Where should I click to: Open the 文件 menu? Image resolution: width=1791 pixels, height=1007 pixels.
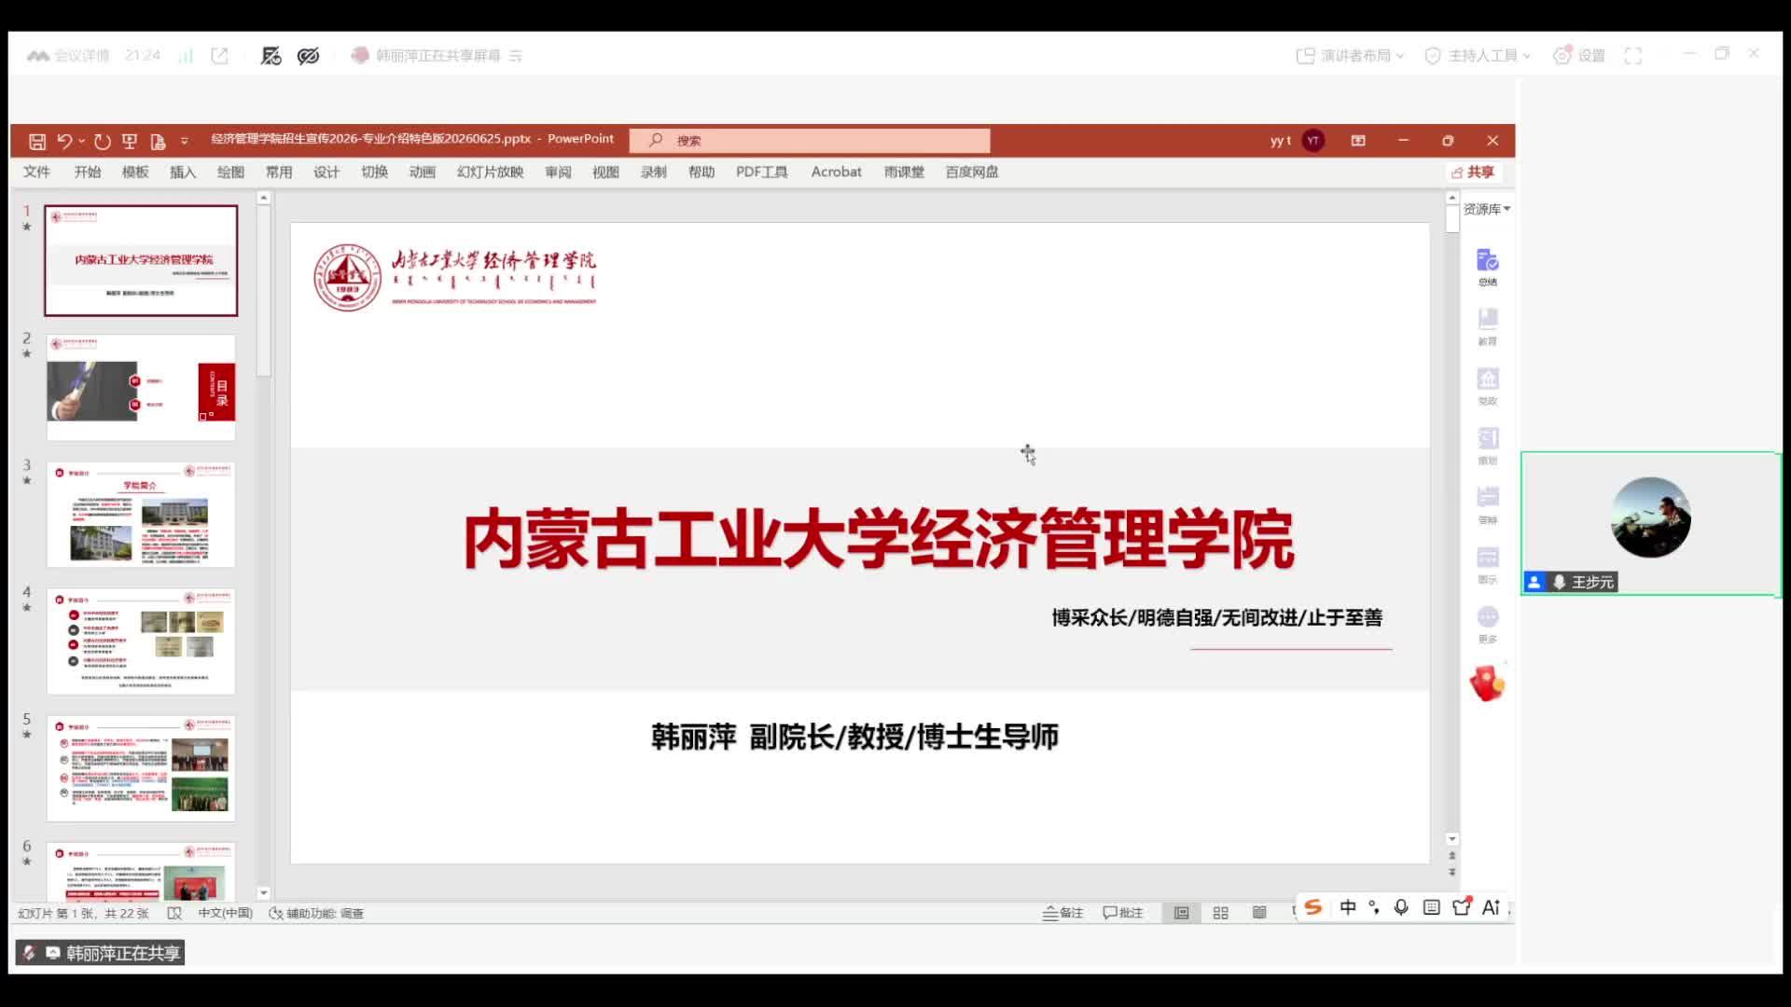coord(37,172)
